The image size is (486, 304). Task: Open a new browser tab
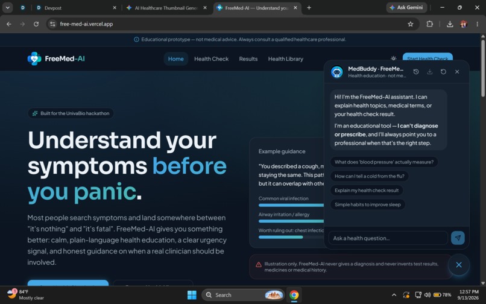(x=309, y=8)
